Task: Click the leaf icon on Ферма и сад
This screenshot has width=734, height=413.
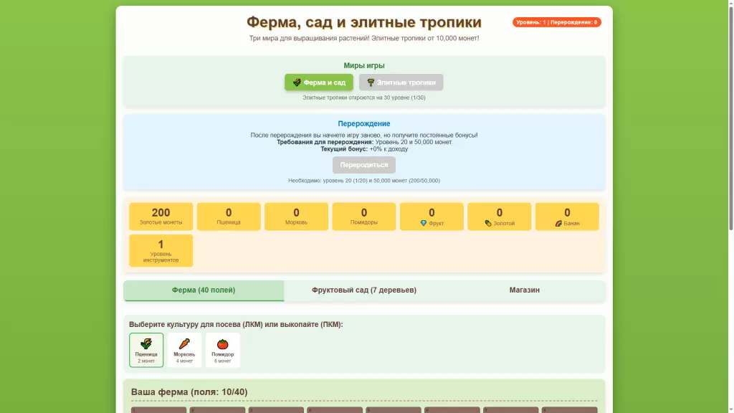Action: tap(297, 82)
